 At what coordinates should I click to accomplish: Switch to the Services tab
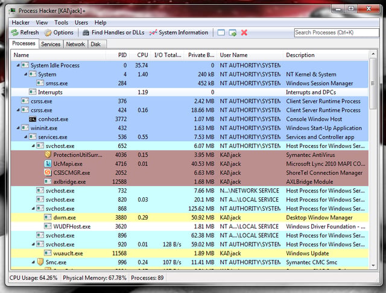click(x=51, y=44)
